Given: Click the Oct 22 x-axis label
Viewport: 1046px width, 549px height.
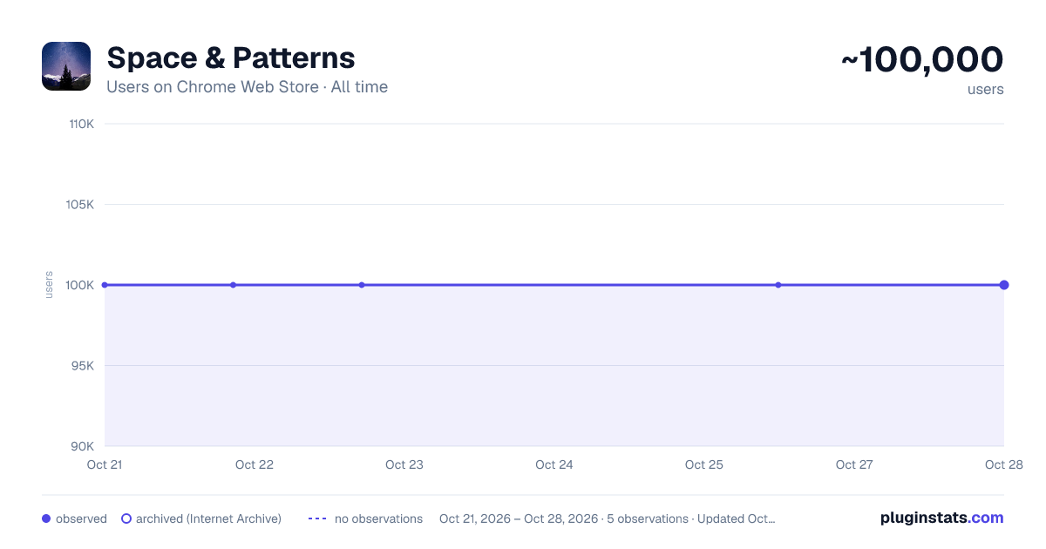Looking at the screenshot, I should (x=255, y=464).
